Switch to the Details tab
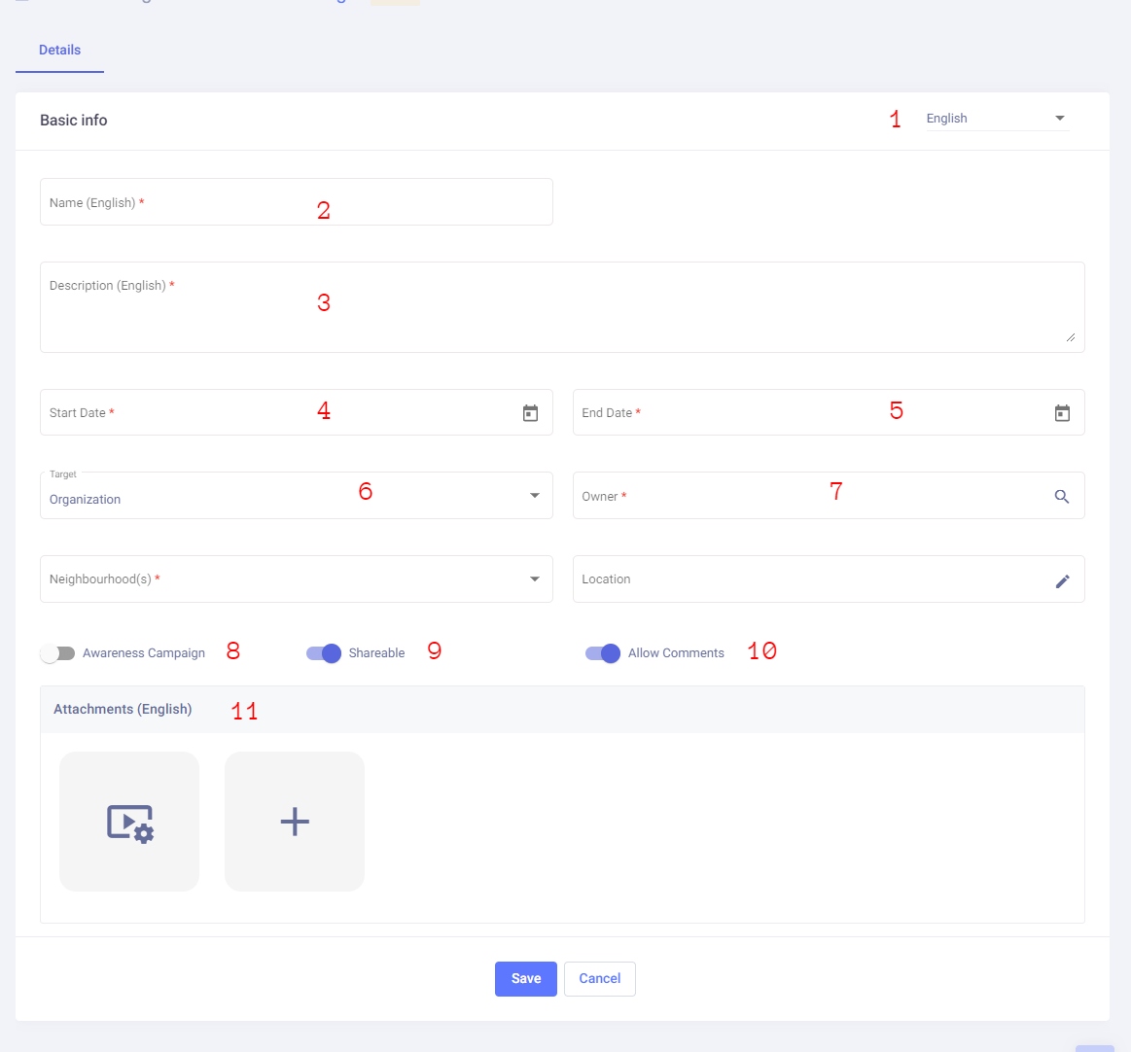1131x1052 pixels. pos(59,51)
